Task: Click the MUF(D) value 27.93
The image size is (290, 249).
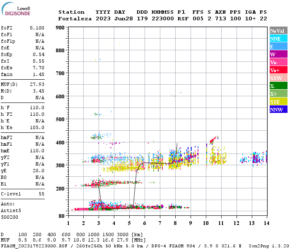Action: [37, 85]
